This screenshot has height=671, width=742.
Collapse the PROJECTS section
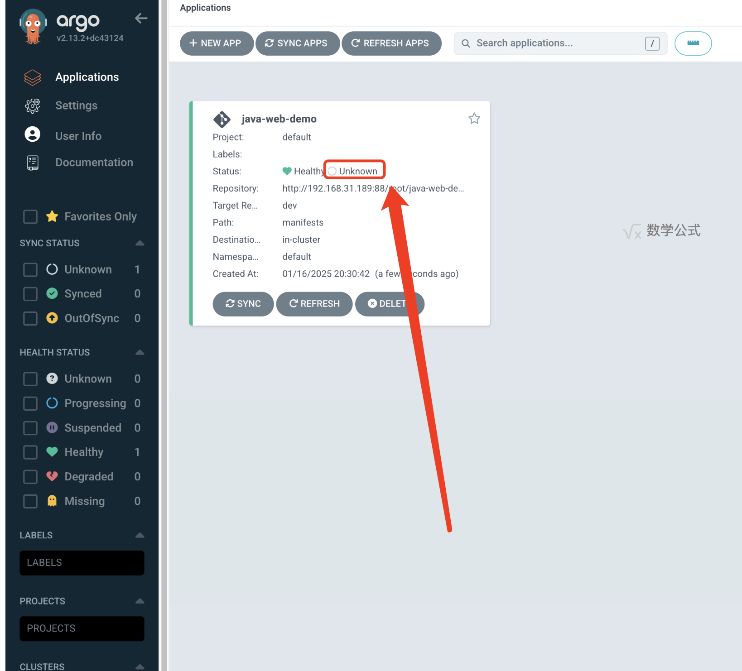(140, 601)
